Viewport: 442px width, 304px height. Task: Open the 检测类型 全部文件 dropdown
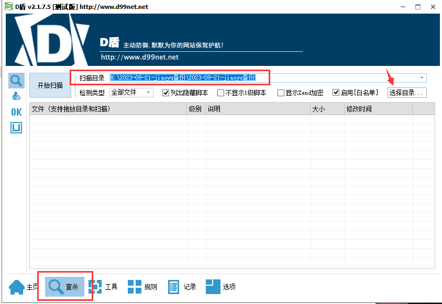pos(131,93)
